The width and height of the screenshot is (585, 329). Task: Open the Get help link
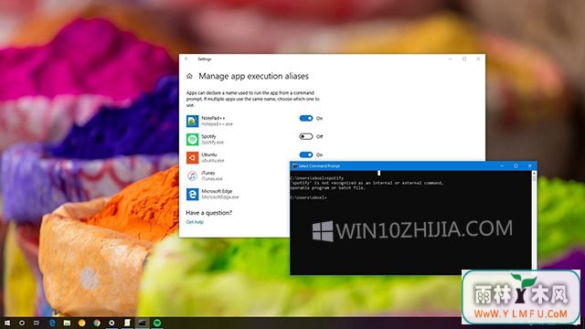195,222
